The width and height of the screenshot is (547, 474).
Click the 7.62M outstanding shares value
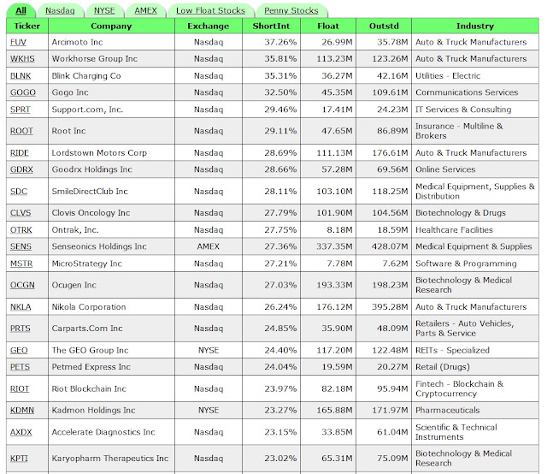pyautogui.click(x=395, y=264)
